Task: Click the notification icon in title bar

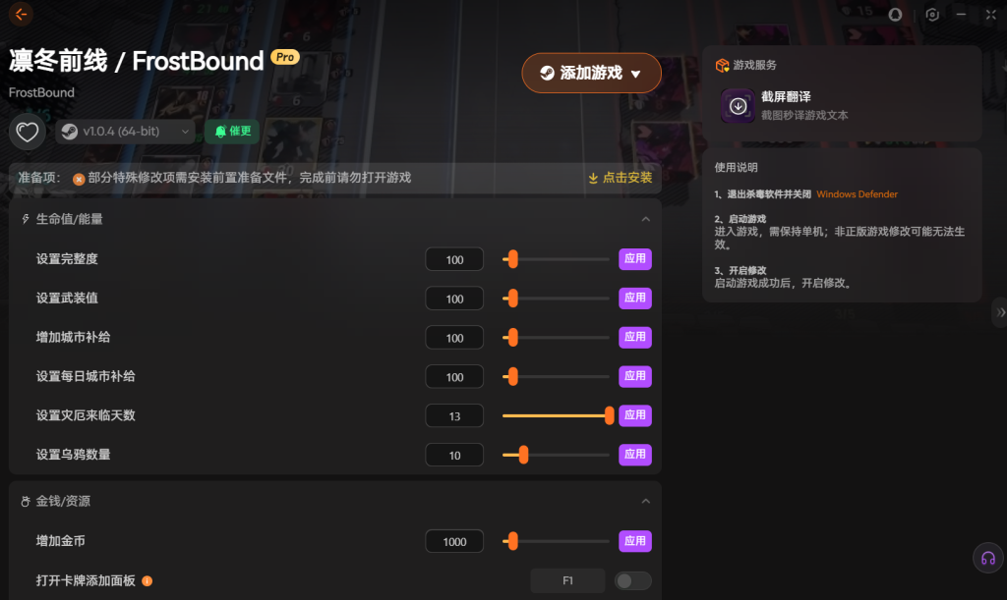Action: point(895,14)
